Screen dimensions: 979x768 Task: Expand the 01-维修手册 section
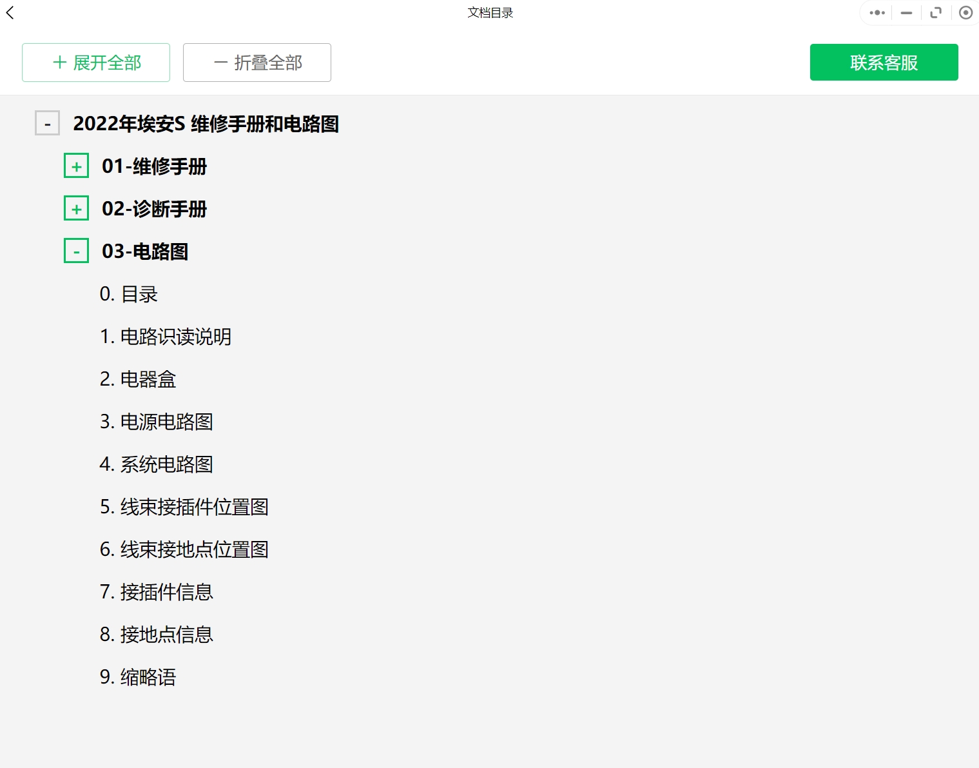[x=76, y=165]
